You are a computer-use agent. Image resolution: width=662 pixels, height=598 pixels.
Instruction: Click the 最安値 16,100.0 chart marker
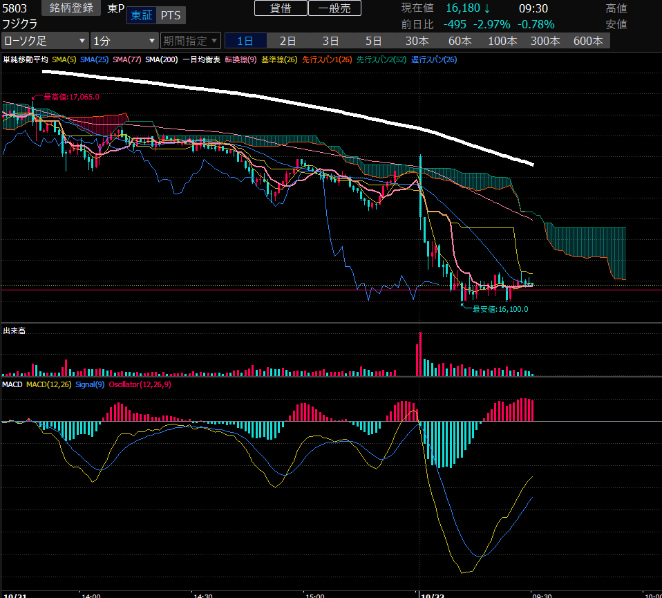coord(499,309)
